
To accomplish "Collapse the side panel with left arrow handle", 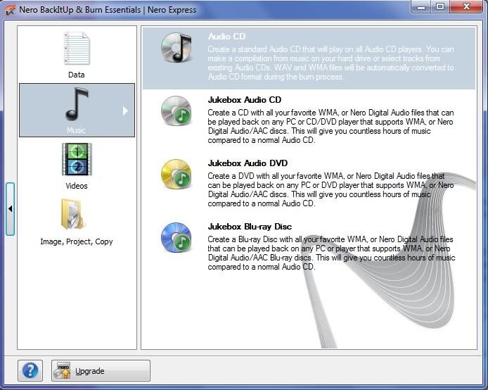I will [11, 208].
